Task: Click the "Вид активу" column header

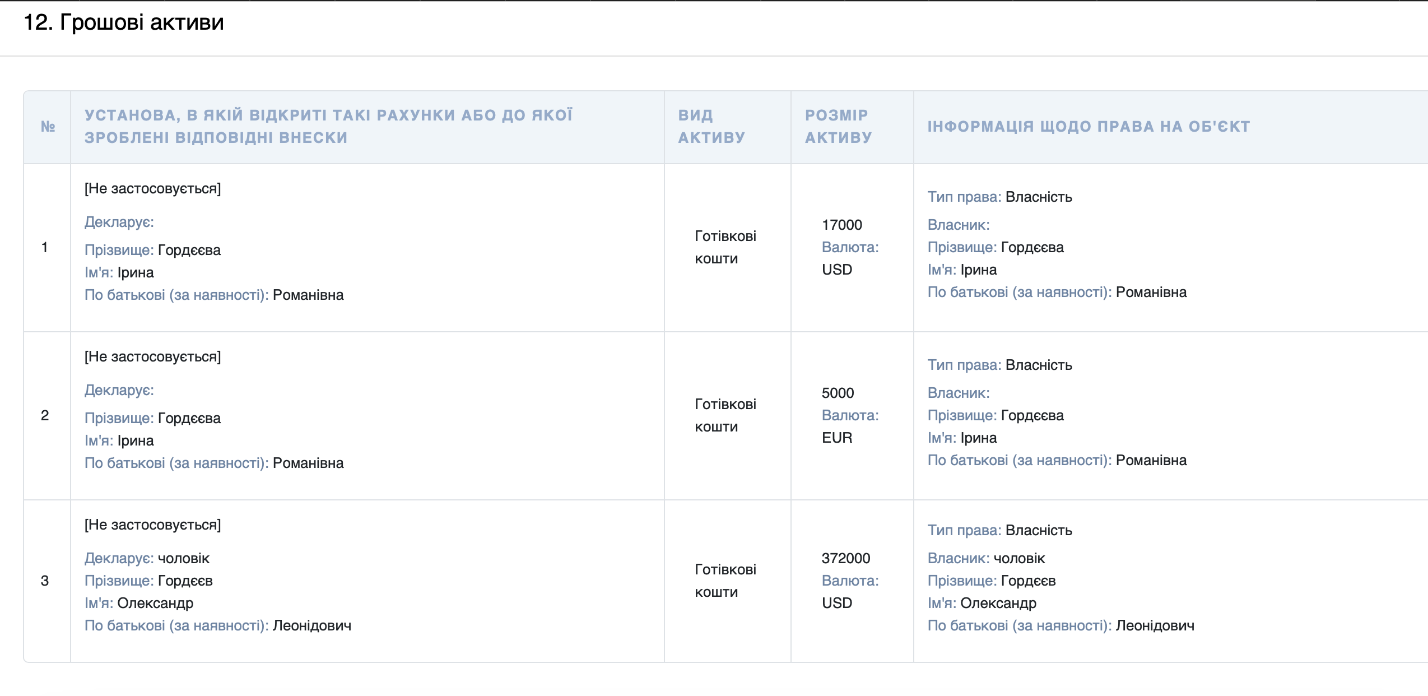Action: (711, 127)
